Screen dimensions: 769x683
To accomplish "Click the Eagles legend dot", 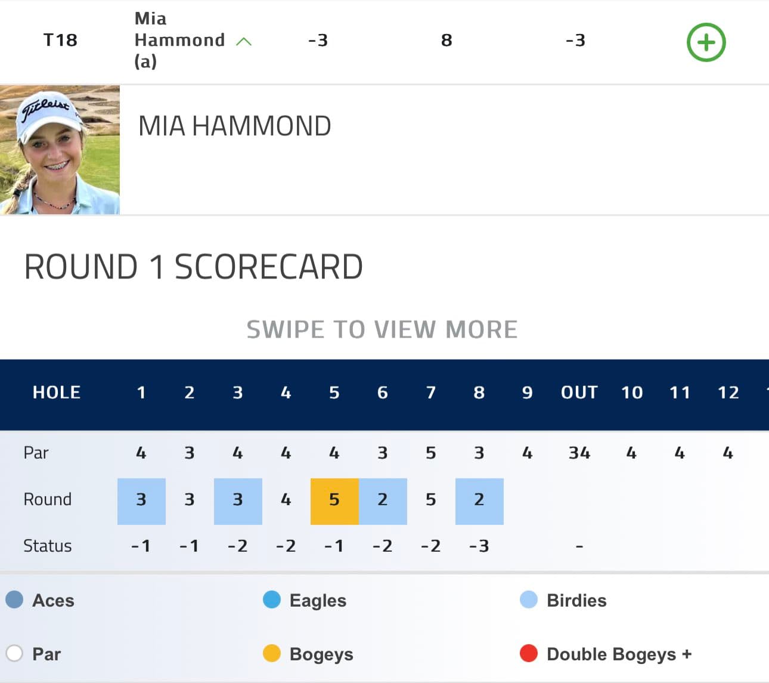I will coord(272,599).
